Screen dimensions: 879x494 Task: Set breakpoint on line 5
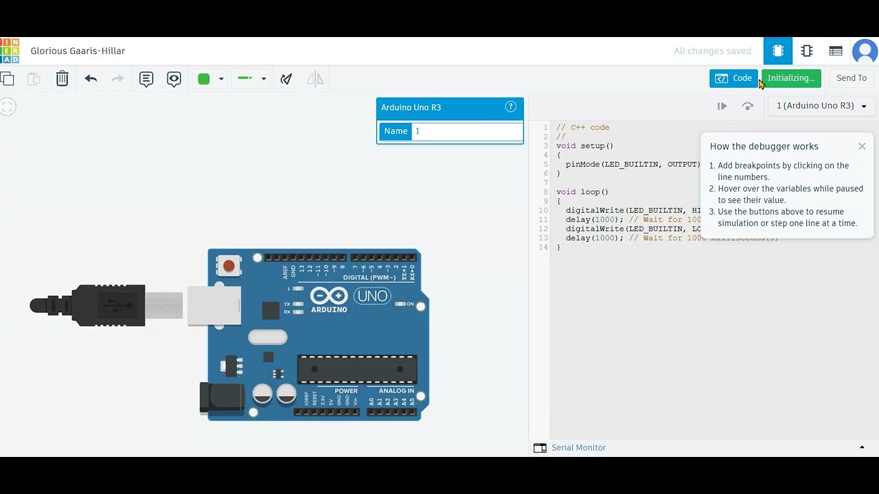(545, 164)
